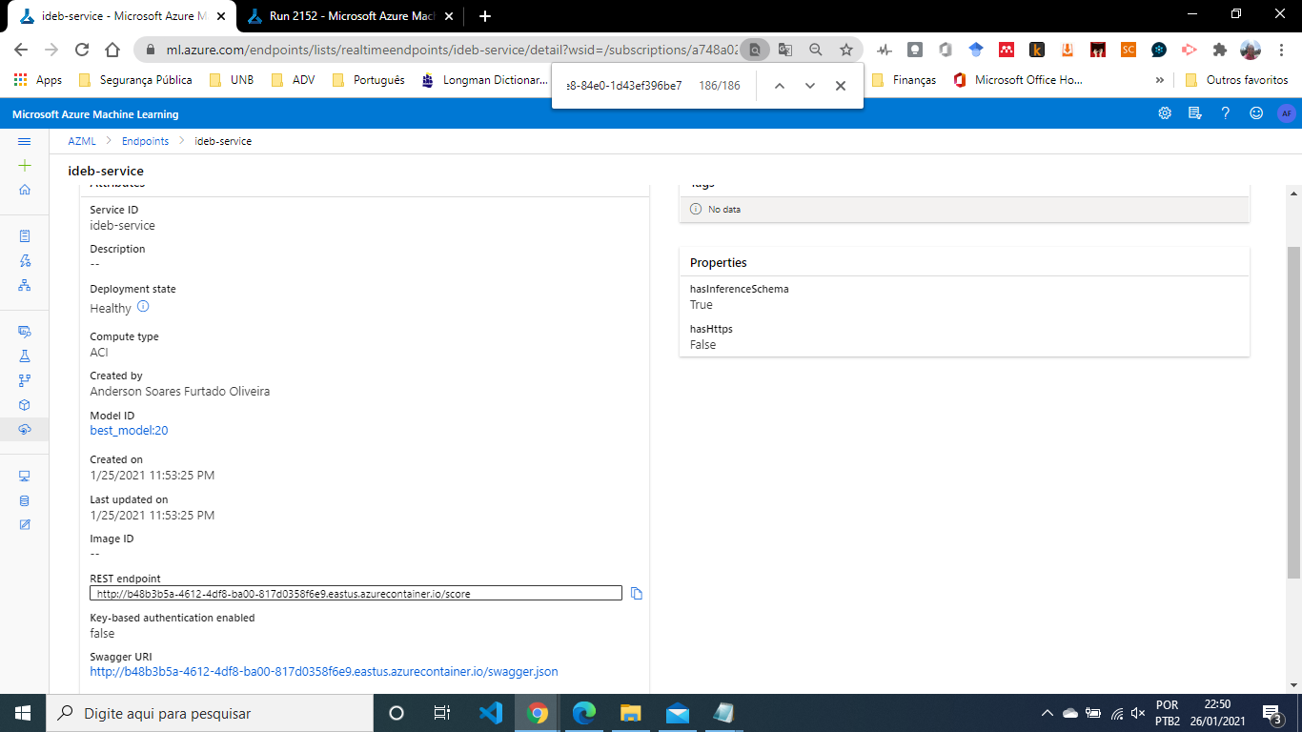Open Microsoft Office Home bookmark
Image resolution: width=1302 pixels, height=732 pixels.
(x=1018, y=80)
